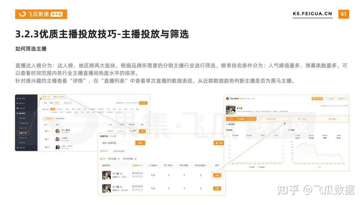Switch to the orange highlighted detail tab
Screen dimensions: 364x205
pyautogui.click(x=241, y=119)
